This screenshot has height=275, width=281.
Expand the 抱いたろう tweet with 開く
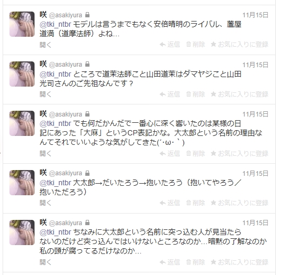coord(46,203)
